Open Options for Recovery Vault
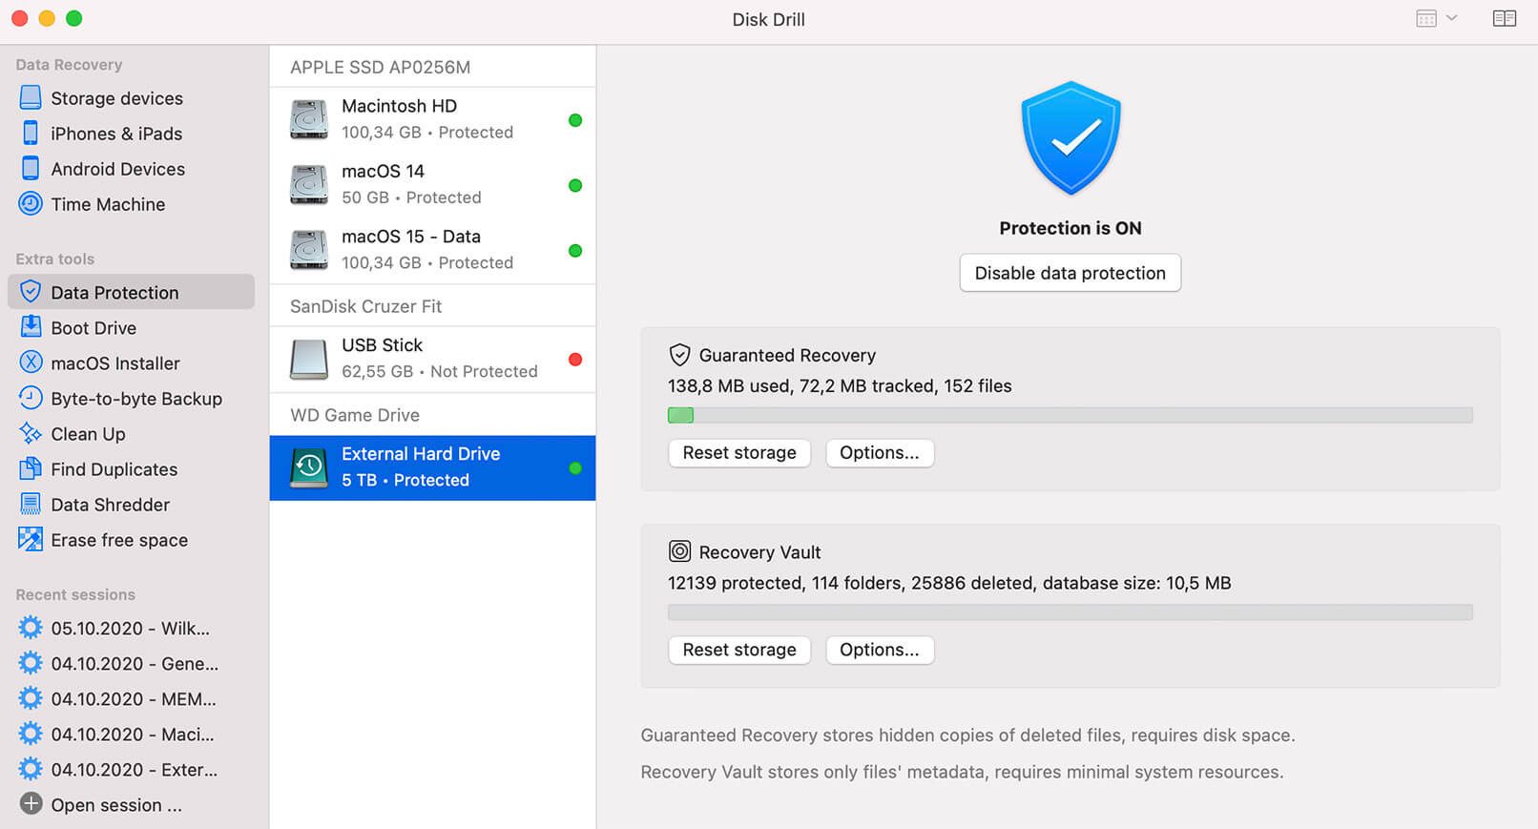Viewport: 1538px width, 829px height. coord(880,650)
